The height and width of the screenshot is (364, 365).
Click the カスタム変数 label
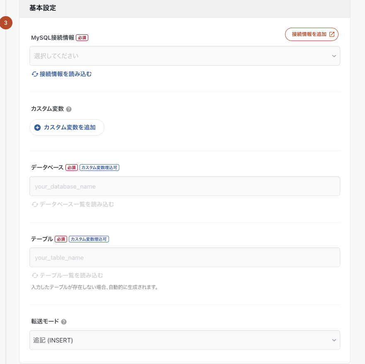[47, 109]
